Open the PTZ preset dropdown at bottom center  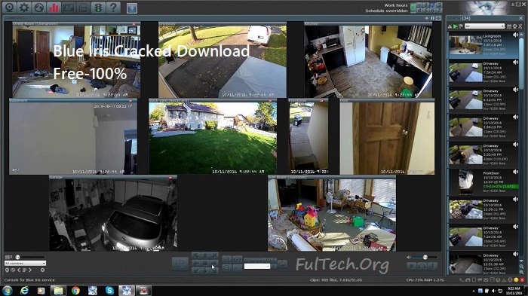pos(257,267)
